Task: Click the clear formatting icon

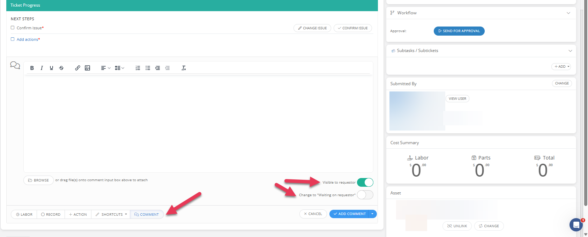Action: (184, 68)
